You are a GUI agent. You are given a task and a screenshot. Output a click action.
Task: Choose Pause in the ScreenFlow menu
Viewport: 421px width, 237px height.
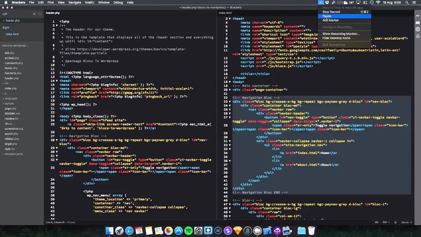(344, 16)
